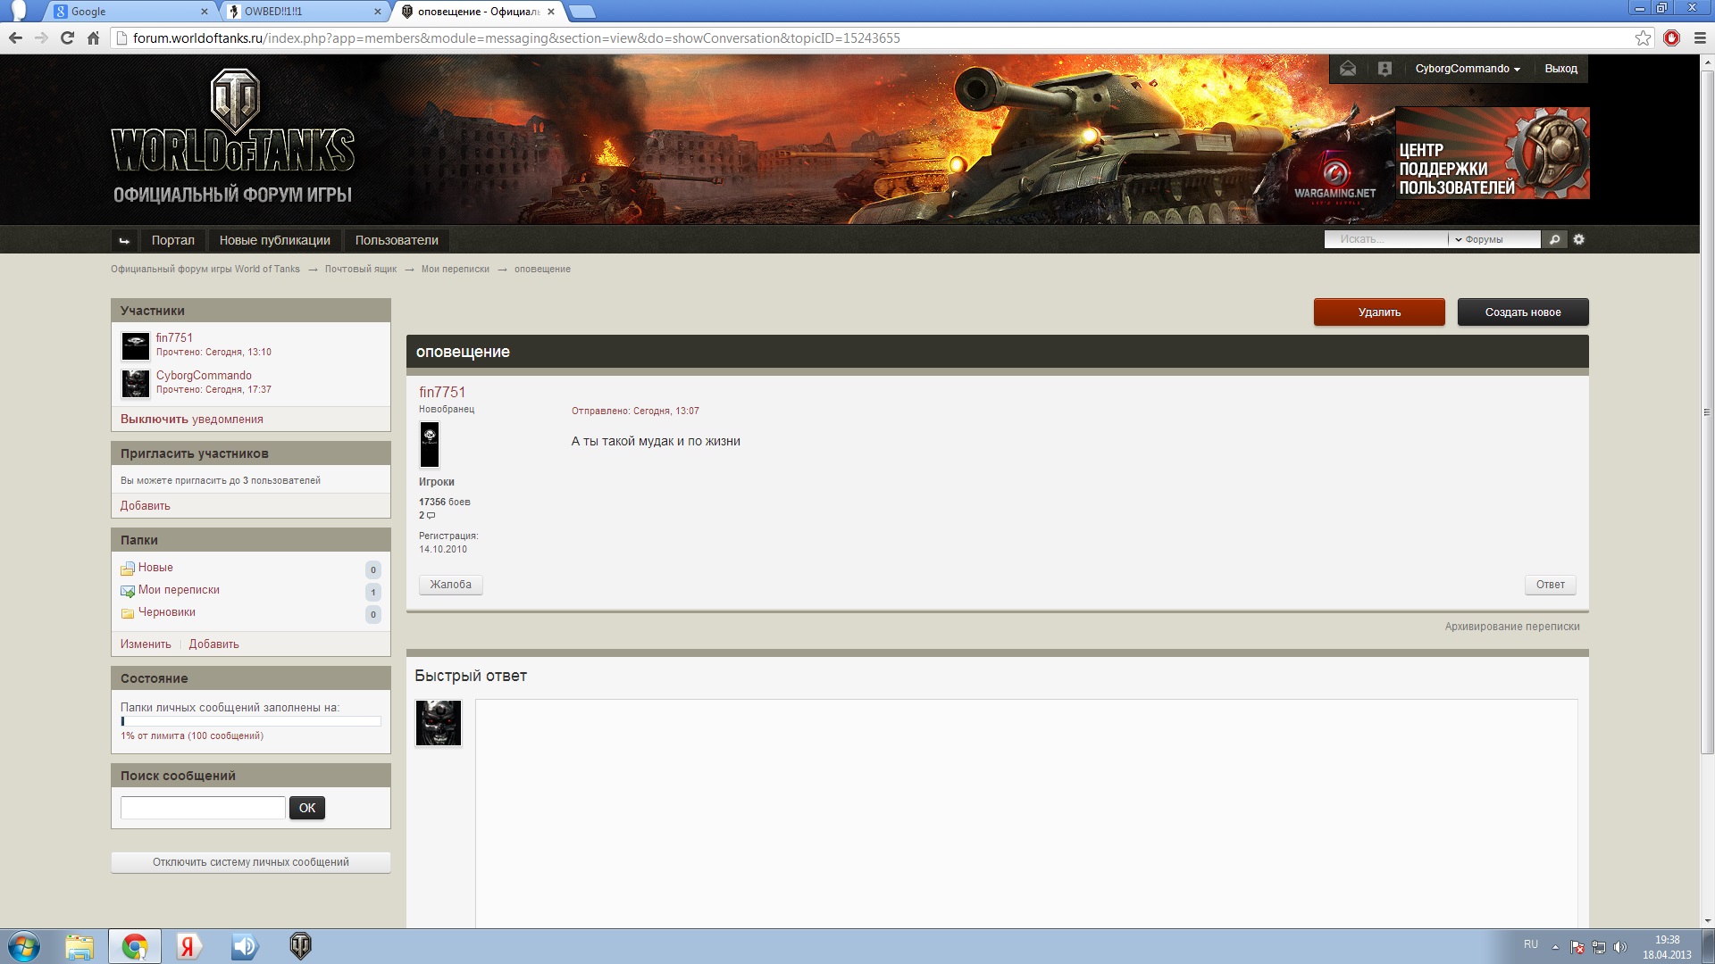Open the inbox envelope icon in header
This screenshot has height=964, width=1715.
coord(1348,69)
